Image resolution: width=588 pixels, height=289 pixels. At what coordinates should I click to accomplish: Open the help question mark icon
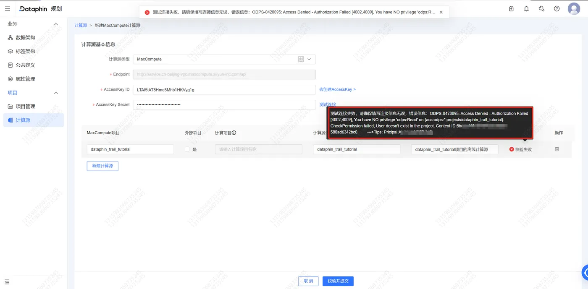click(556, 8)
